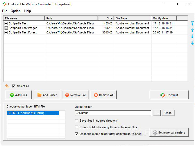Sort list by Path column header

[x=71, y=18]
